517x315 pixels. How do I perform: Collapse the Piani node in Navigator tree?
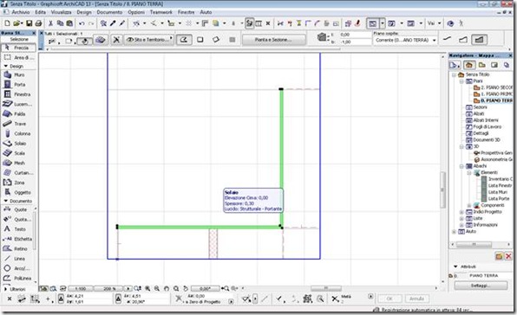[461, 81]
